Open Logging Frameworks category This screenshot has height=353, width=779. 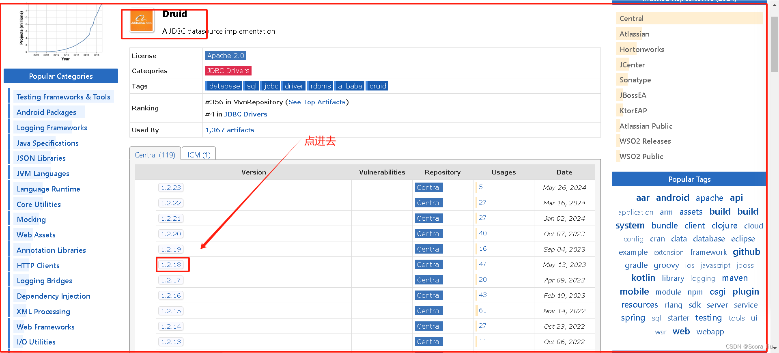(x=52, y=128)
